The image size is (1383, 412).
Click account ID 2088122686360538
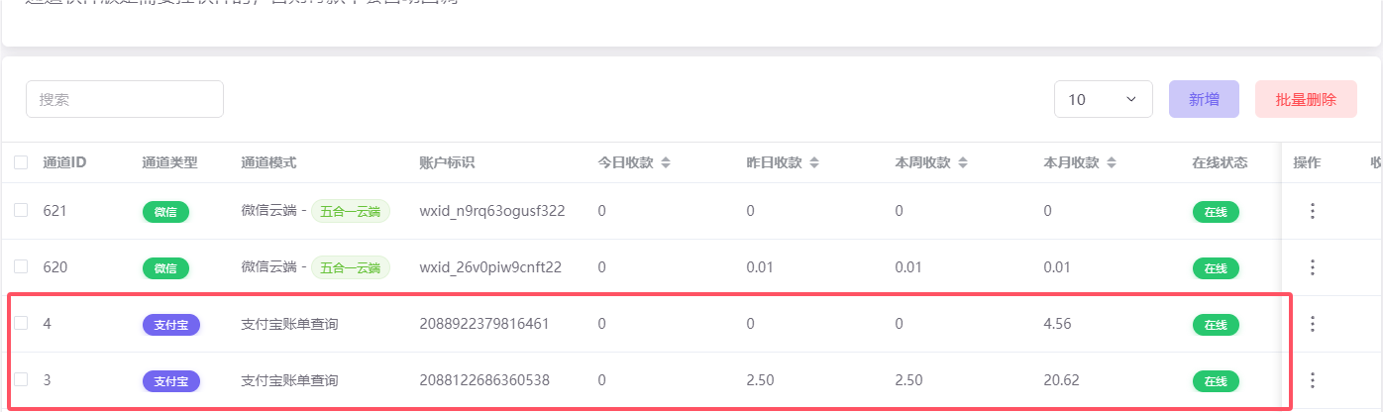point(484,380)
